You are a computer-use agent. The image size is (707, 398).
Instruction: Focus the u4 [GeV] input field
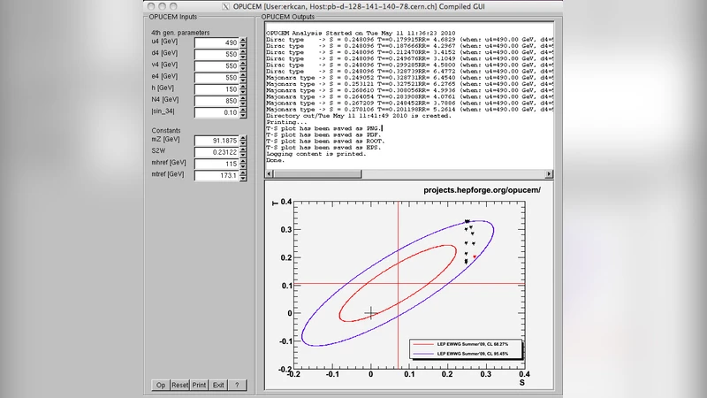point(217,42)
